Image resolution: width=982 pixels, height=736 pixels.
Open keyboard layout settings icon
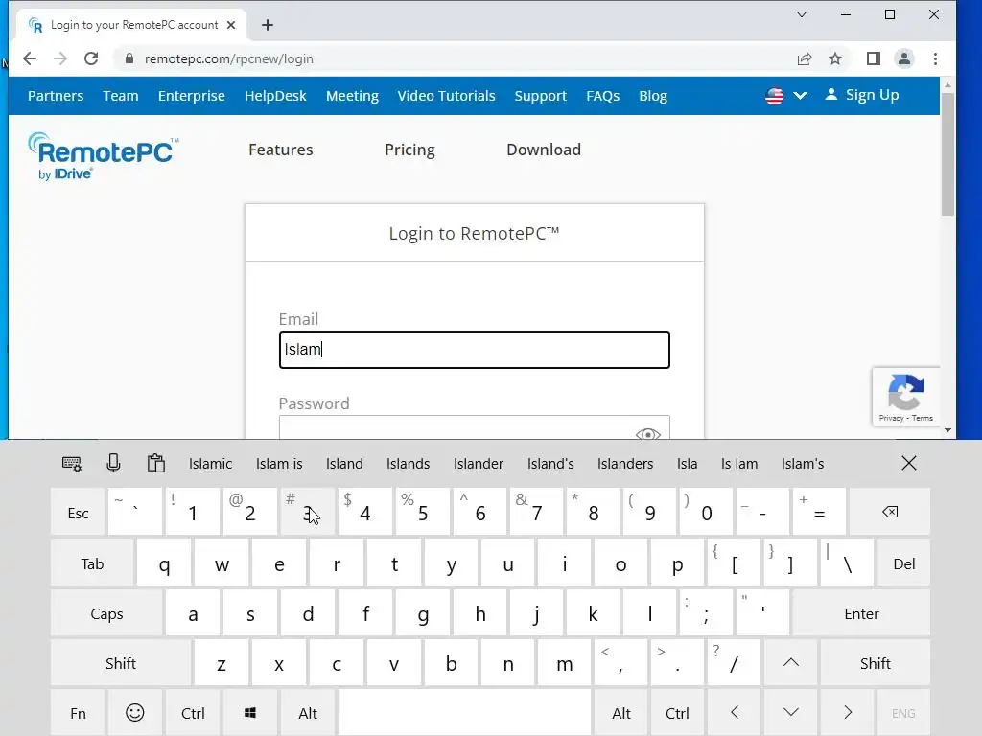71,464
